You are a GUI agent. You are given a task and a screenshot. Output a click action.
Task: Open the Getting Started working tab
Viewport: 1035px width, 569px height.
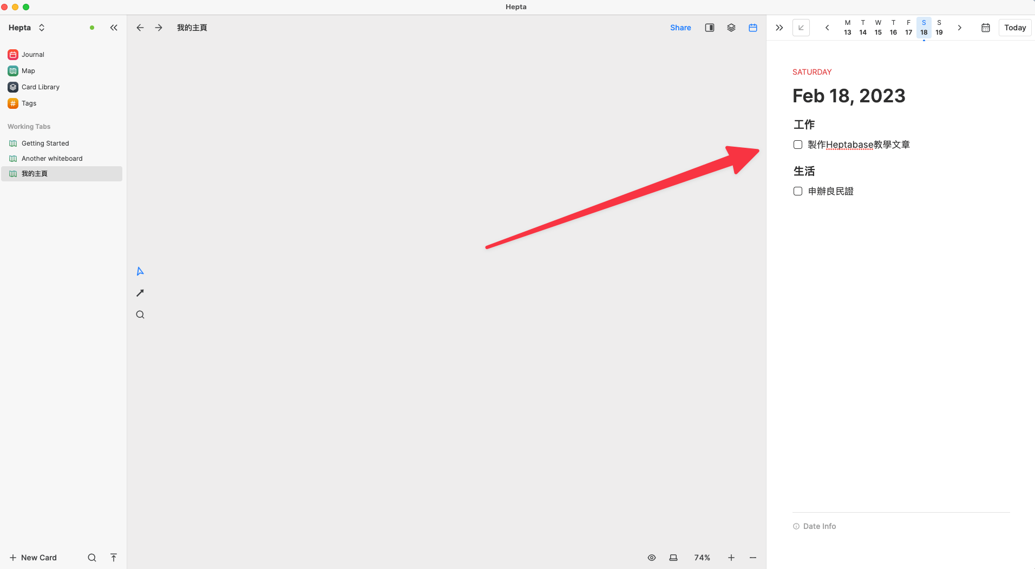click(x=45, y=143)
